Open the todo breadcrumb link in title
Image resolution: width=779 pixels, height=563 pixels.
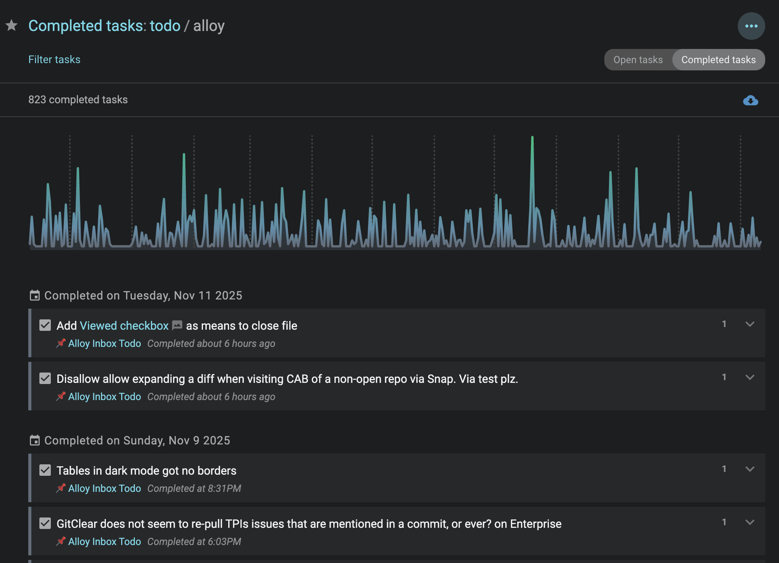coord(165,26)
